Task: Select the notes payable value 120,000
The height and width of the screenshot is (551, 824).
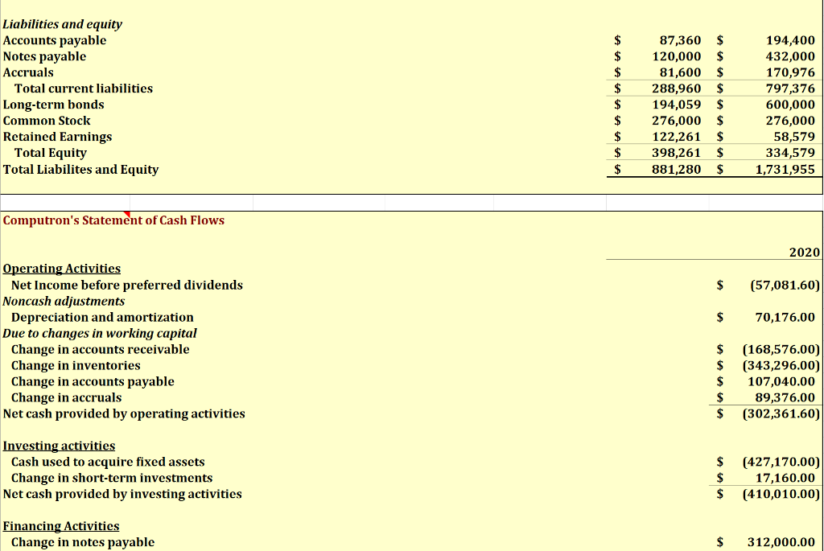Action: tap(676, 56)
